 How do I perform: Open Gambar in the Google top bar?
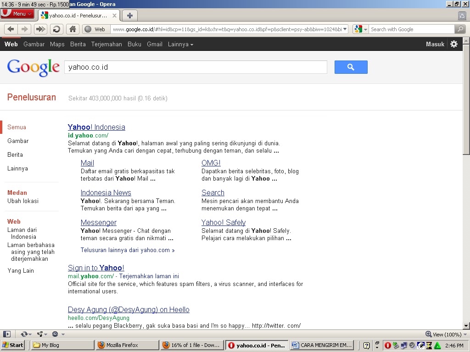(x=34, y=44)
